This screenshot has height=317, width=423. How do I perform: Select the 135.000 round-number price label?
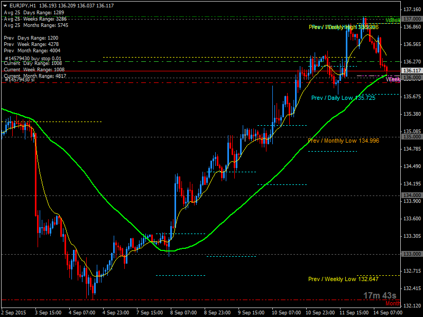(411, 137)
